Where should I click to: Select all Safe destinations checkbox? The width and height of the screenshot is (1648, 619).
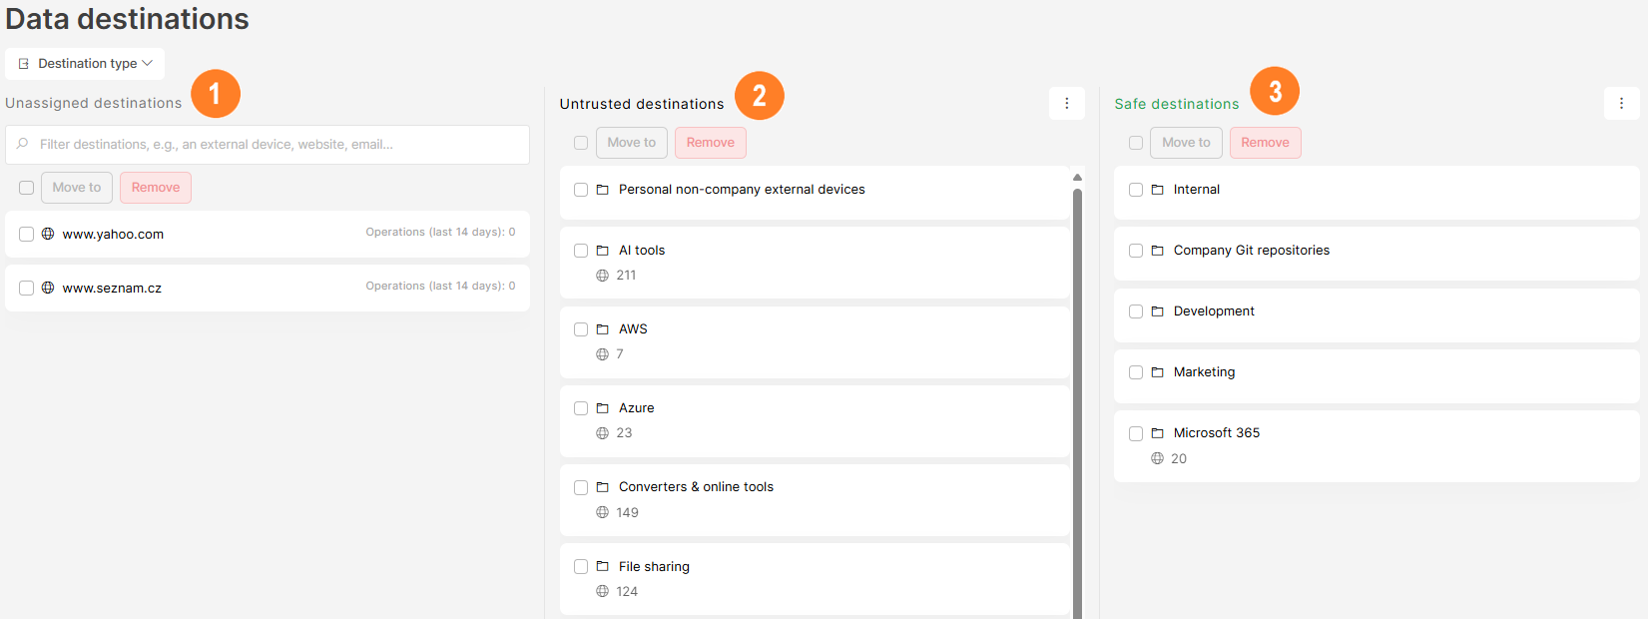[1136, 143]
